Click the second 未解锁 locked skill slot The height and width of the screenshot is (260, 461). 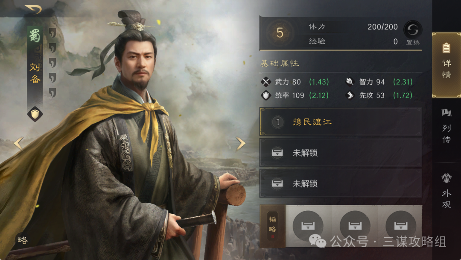point(341,183)
